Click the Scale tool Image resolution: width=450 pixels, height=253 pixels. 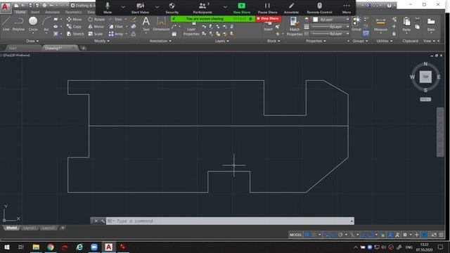click(x=96, y=34)
